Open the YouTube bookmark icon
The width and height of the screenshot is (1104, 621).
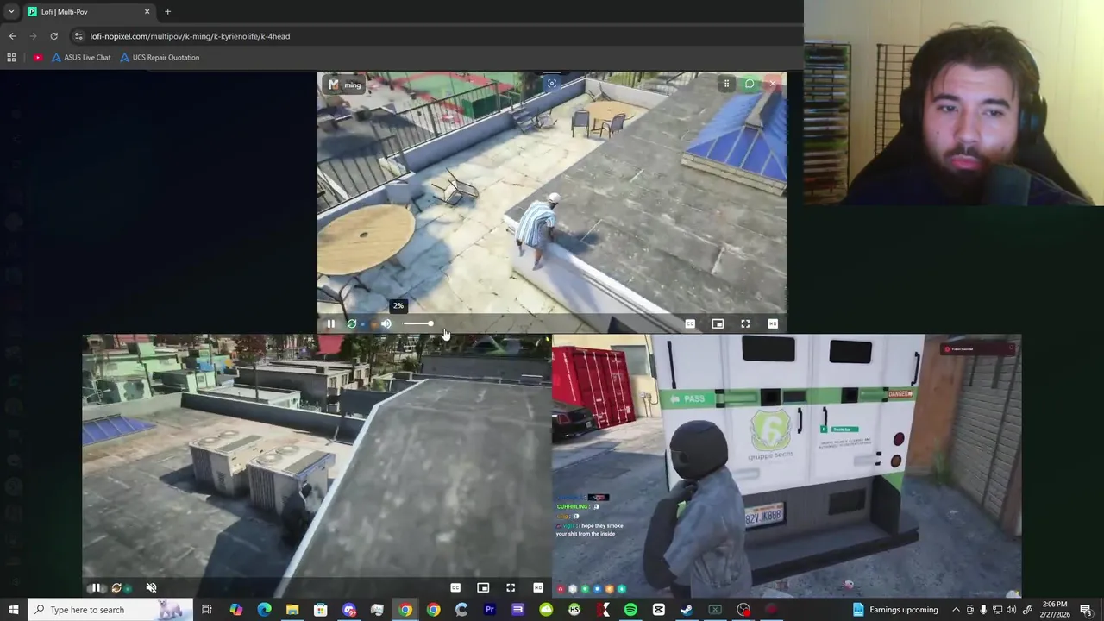tap(38, 57)
